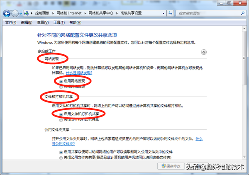
Task: Collapse the 家庭或工作 profile section
Action: [204, 52]
